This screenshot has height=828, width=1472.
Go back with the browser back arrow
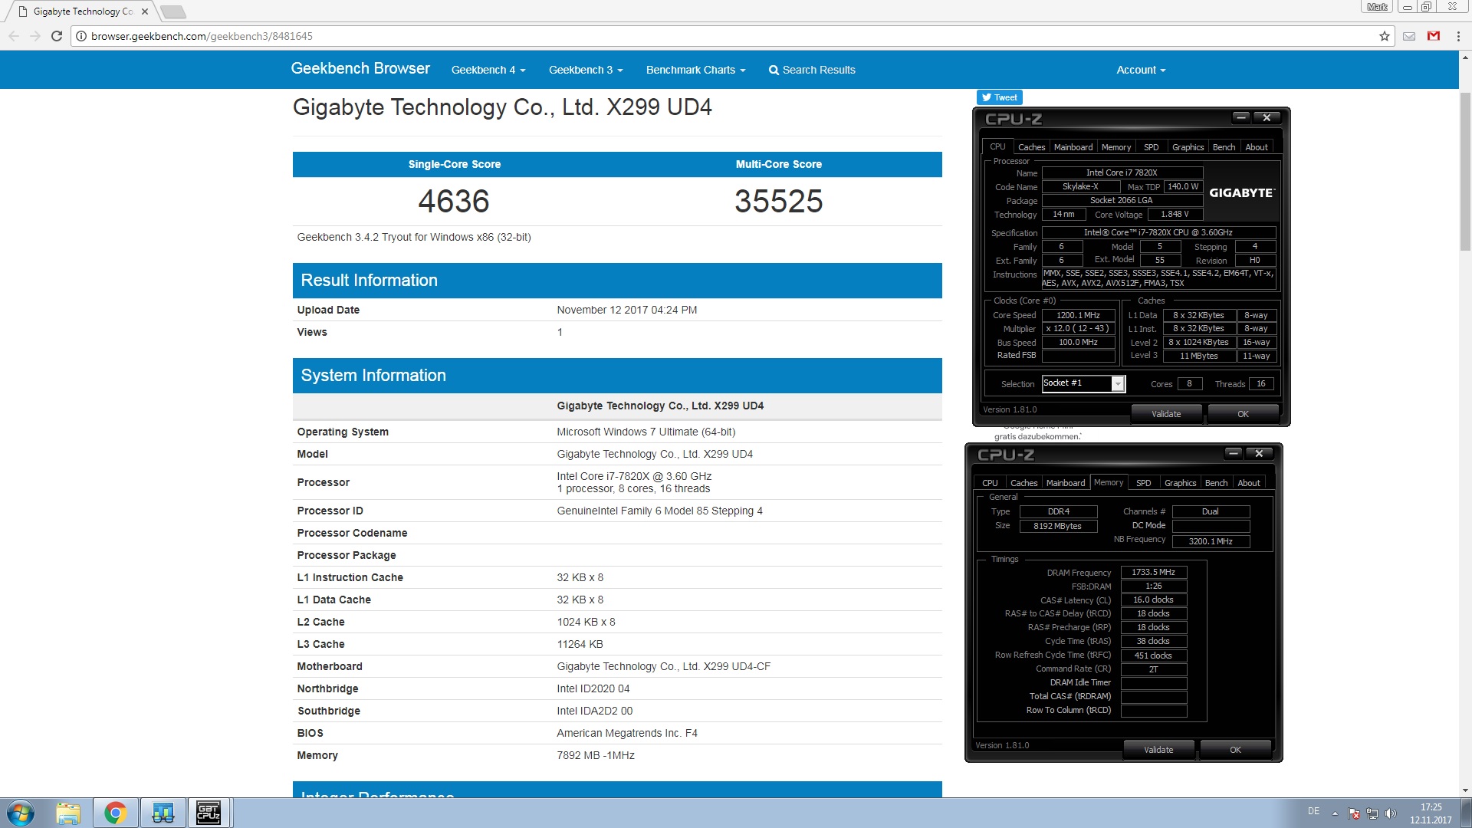14,36
